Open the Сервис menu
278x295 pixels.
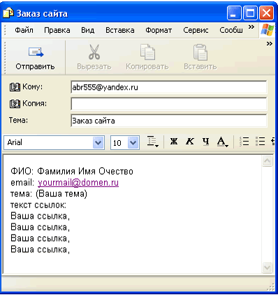[x=196, y=30]
